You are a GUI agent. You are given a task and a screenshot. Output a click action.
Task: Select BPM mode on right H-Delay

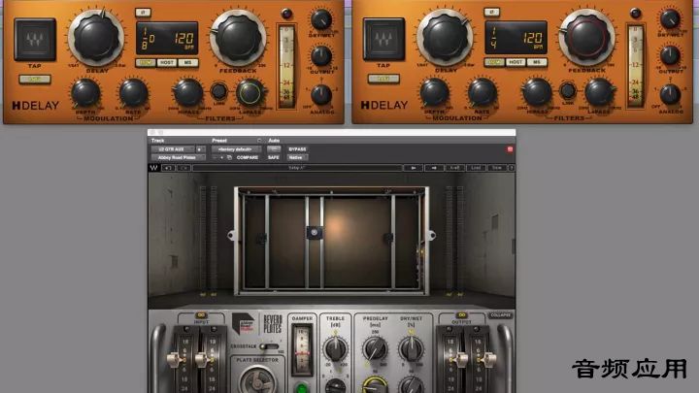click(x=494, y=62)
